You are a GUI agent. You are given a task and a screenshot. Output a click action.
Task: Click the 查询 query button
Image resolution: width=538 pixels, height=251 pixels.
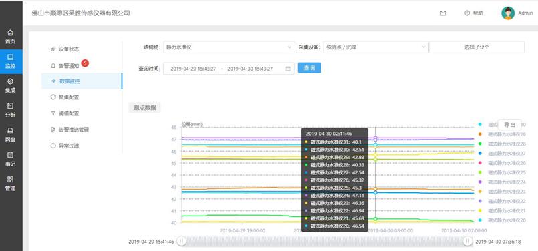point(309,68)
